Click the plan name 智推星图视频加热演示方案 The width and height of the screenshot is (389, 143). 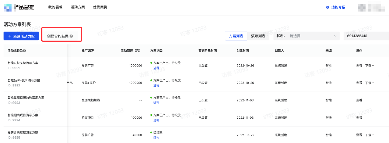[26, 97]
